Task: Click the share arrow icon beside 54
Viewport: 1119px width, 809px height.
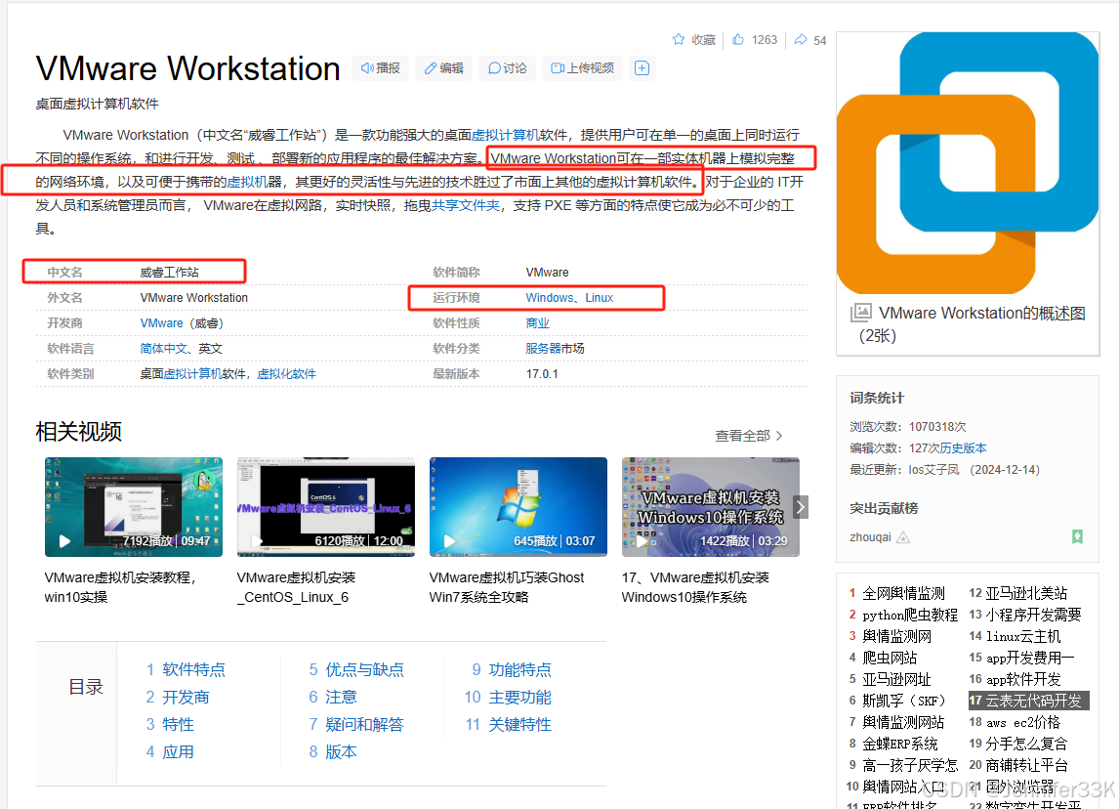Action: click(801, 39)
